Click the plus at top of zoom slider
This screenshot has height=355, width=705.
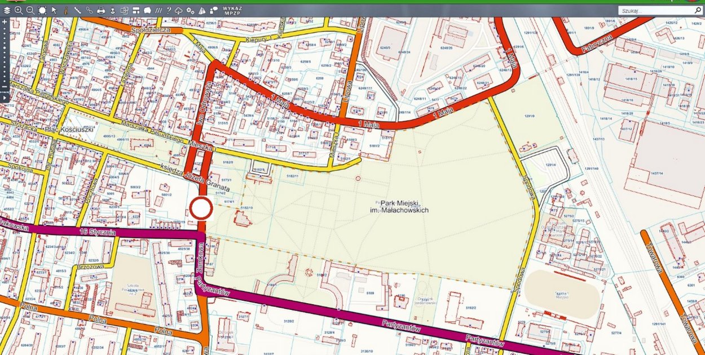[5, 22]
